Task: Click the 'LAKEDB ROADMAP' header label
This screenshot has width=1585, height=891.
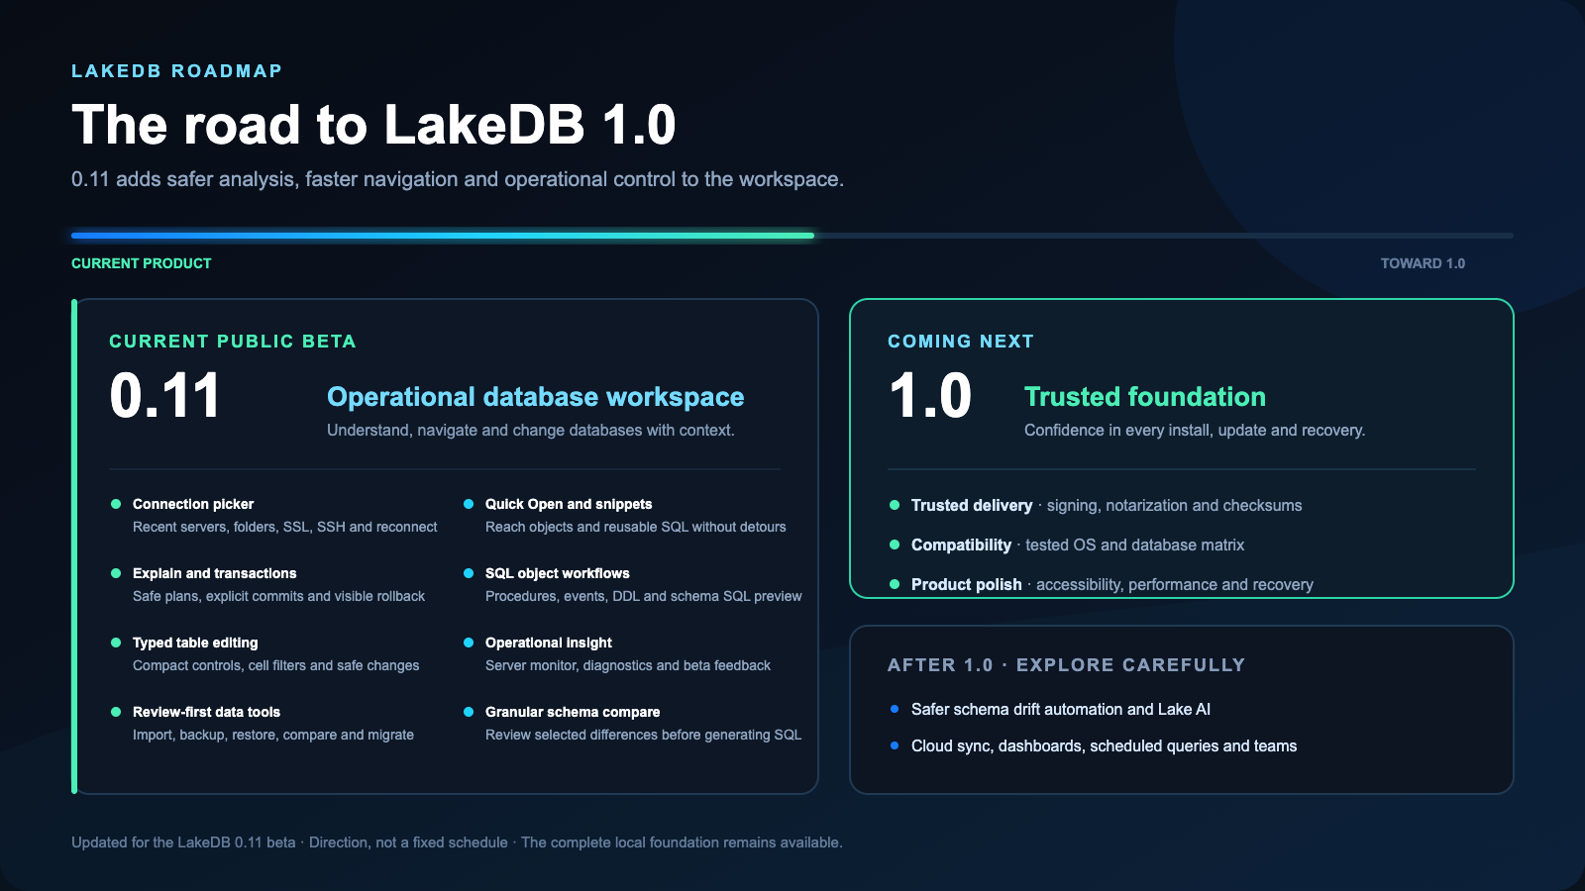Action: (176, 71)
